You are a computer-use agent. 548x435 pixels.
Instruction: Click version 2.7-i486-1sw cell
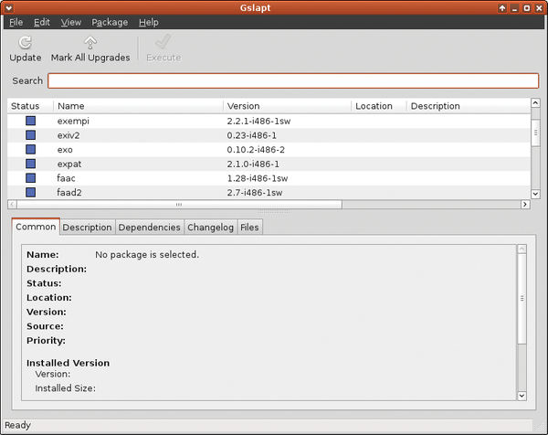coord(255,193)
